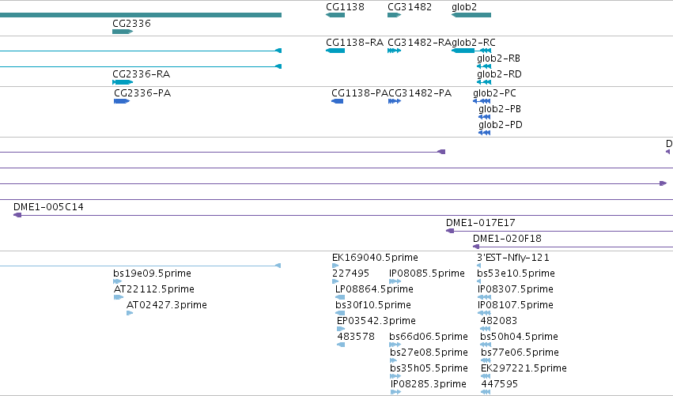Click the long unlabeled teal gene bar
The width and height of the screenshot is (673, 396).
click(141, 15)
